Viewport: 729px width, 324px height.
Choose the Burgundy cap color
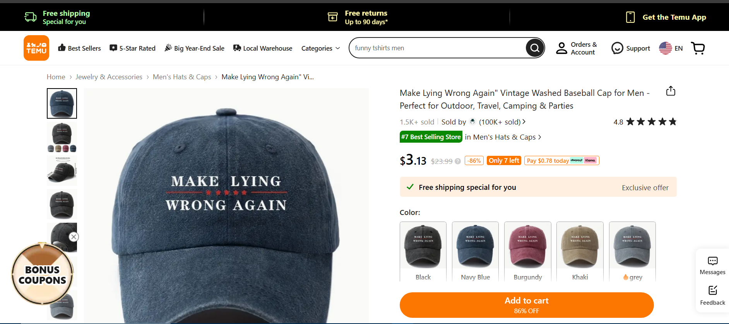point(527,251)
